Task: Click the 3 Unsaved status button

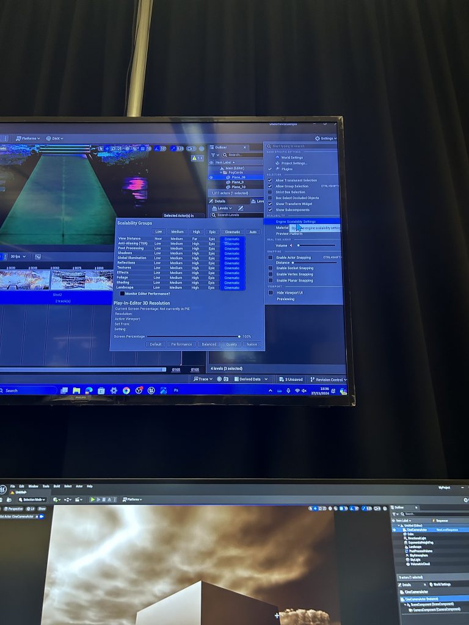Action: point(291,380)
